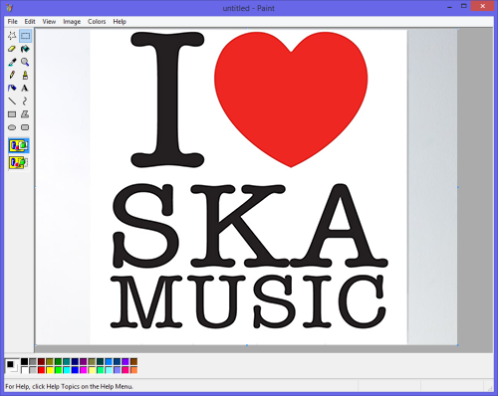Image resolution: width=498 pixels, height=396 pixels.
Task: Choose the white palette color
Action: point(24,370)
